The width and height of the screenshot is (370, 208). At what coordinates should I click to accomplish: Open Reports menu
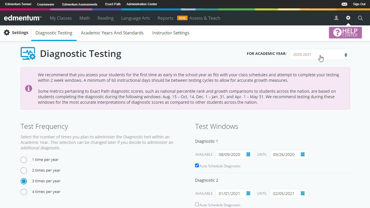click(x=165, y=18)
